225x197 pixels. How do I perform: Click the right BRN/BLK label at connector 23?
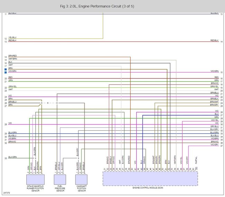[215, 98]
